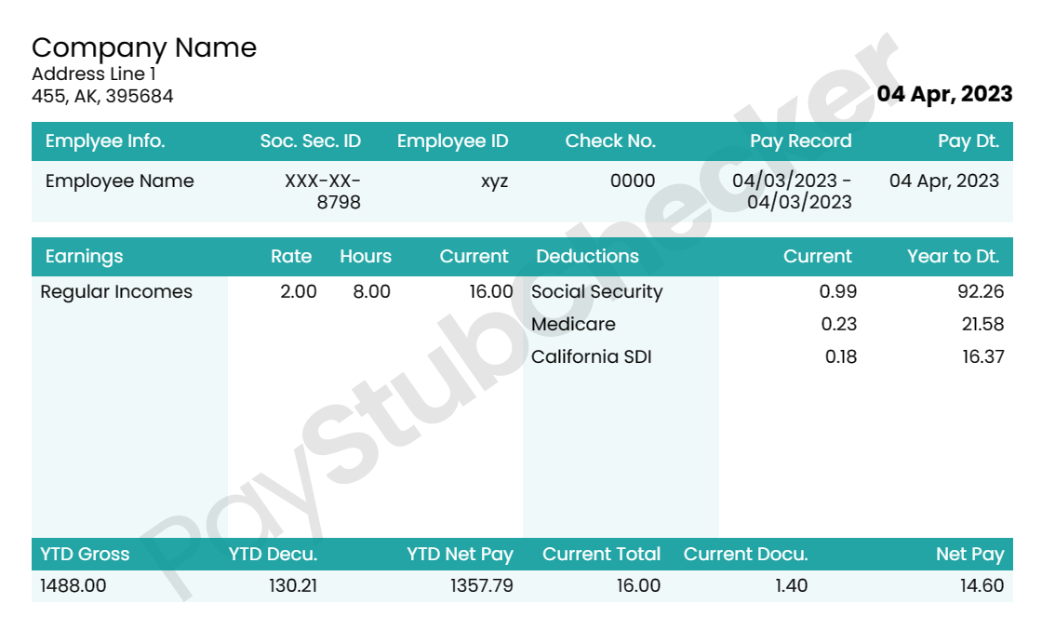Select the 'Regular Incomes' row label
This screenshot has height=630, width=1042.
pyautogui.click(x=116, y=292)
